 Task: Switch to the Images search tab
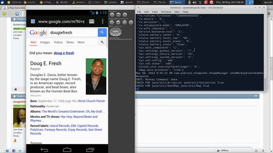(45, 42)
